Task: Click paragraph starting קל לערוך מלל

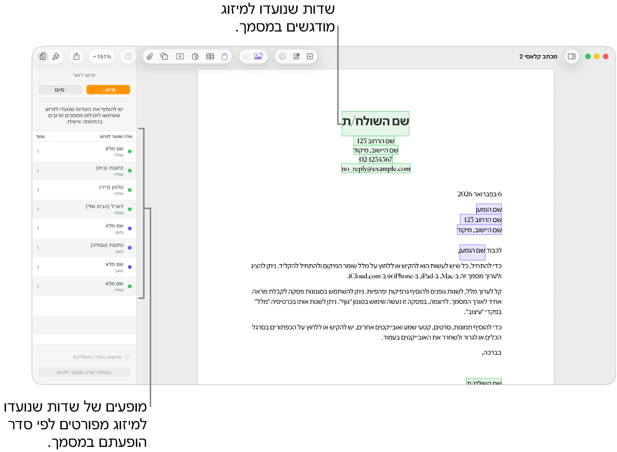Action: (x=377, y=301)
